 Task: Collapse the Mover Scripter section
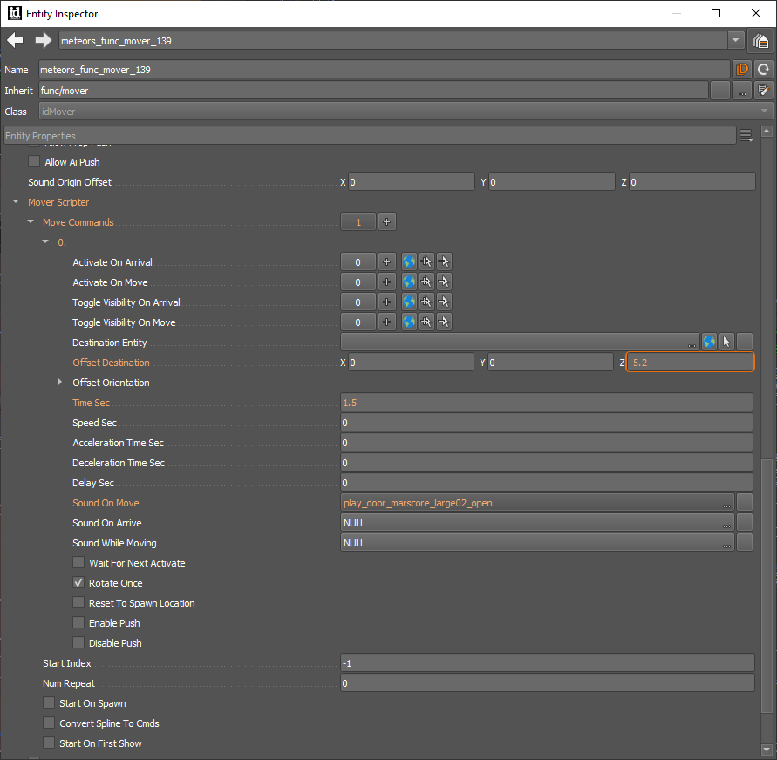tap(16, 202)
